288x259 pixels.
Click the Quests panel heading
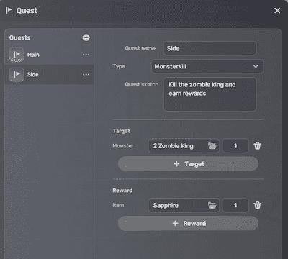pos(19,37)
